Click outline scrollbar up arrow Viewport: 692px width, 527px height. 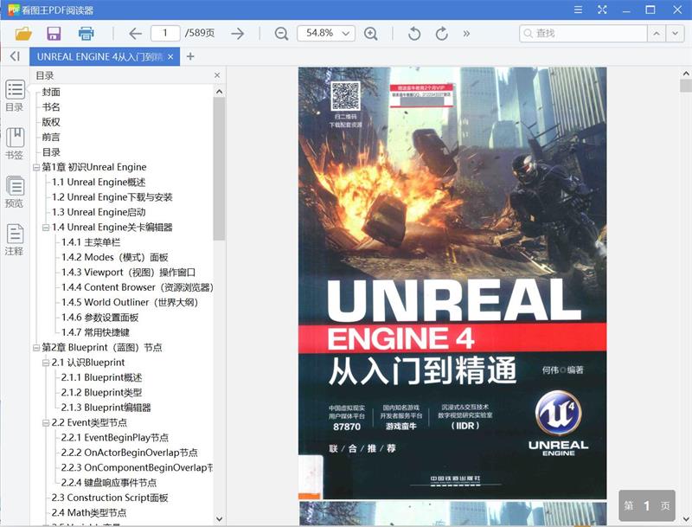click(220, 92)
